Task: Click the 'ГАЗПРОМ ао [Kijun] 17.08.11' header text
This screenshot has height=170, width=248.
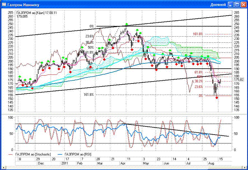Action: point(37,13)
